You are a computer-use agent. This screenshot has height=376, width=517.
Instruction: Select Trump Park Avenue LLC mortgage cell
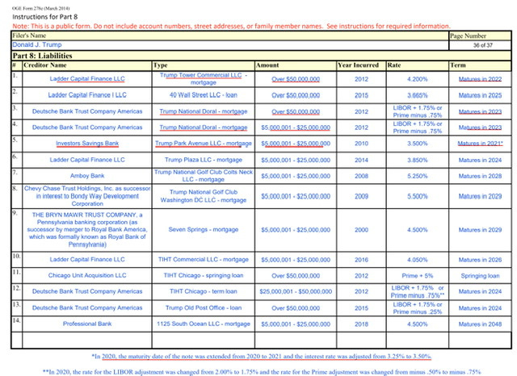204,144
